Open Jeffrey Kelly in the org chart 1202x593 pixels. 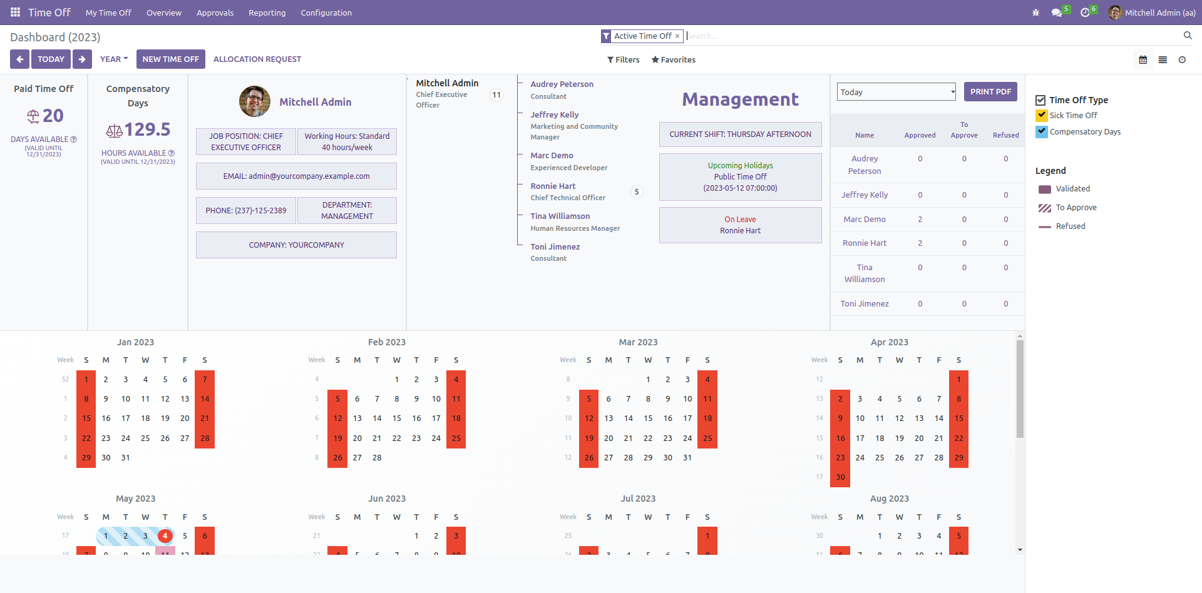pyautogui.click(x=554, y=115)
